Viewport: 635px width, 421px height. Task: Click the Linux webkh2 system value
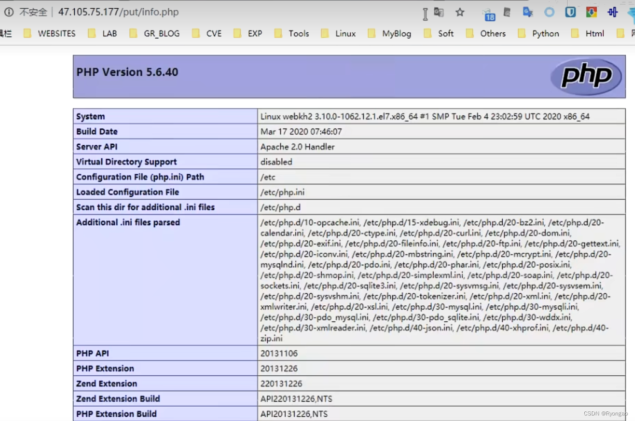click(425, 116)
